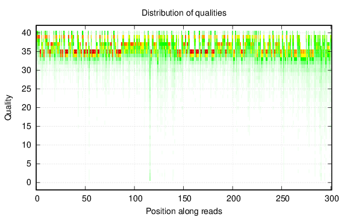Click y-axis tick label 40

(x=27, y=33)
